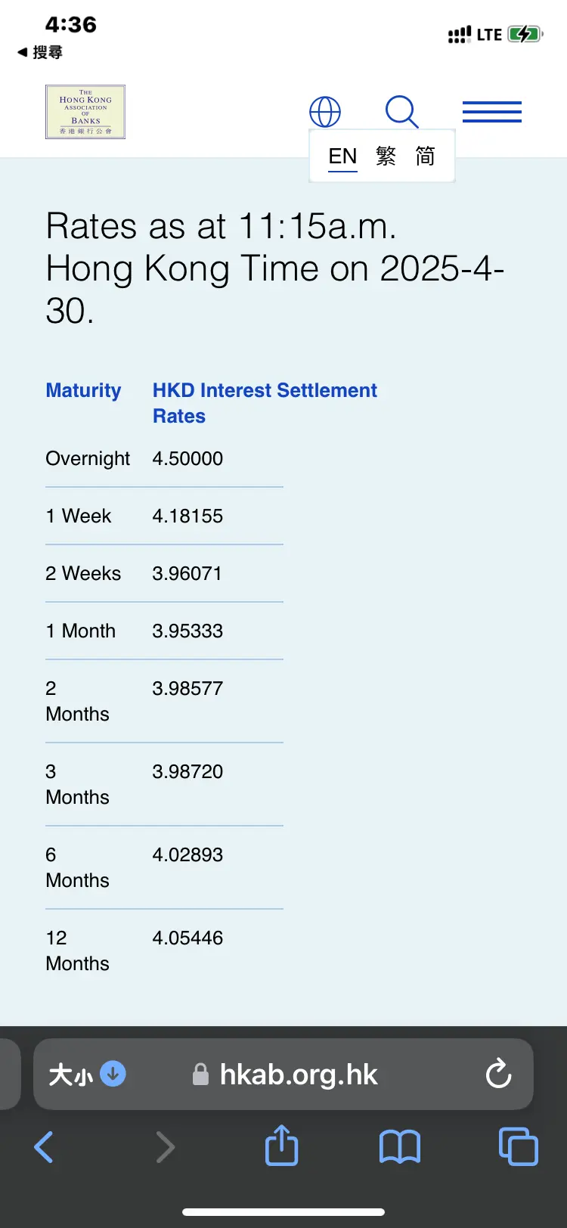Tap the forward navigation arrow

pos(165,1147)
